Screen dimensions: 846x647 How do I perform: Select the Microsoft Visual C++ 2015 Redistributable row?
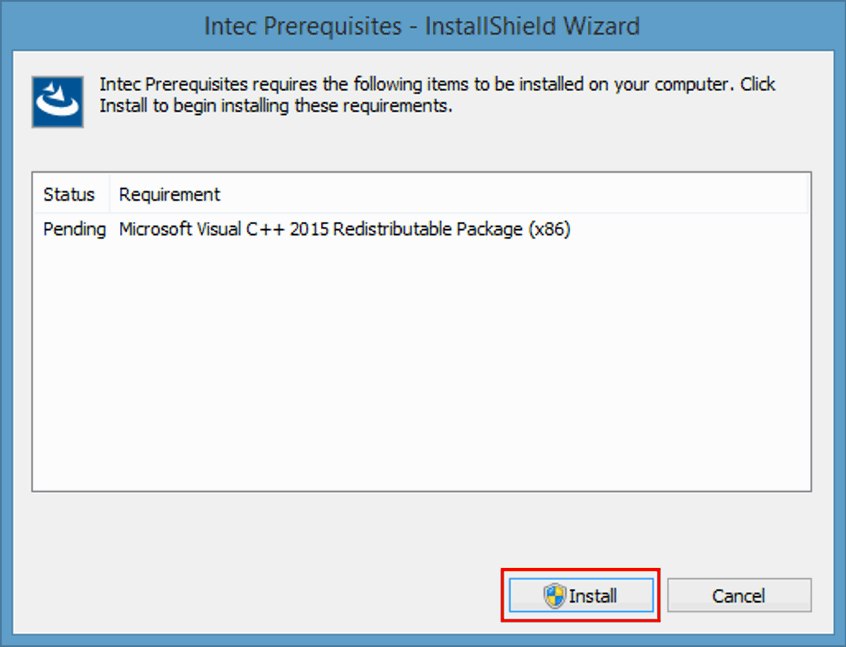pyautogui.click(x=422, y=230)
